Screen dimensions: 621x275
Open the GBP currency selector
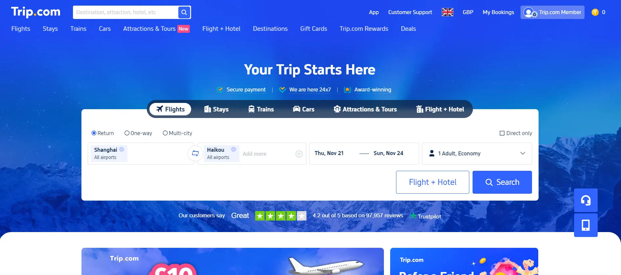(468, 12)
